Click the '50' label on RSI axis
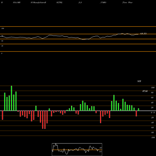The width and height of the screenshot is (156, 156). pyautogui.click(x=2, y=41)
